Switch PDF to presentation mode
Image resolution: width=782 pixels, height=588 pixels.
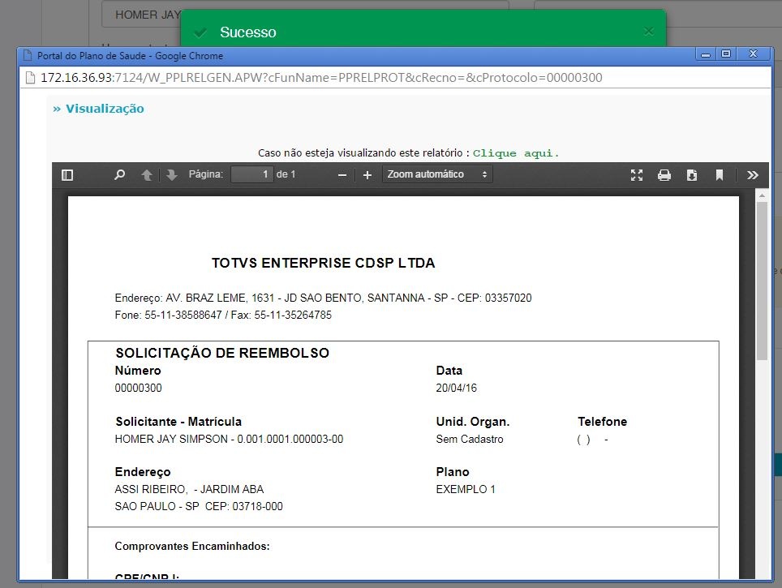click(636, 175)
